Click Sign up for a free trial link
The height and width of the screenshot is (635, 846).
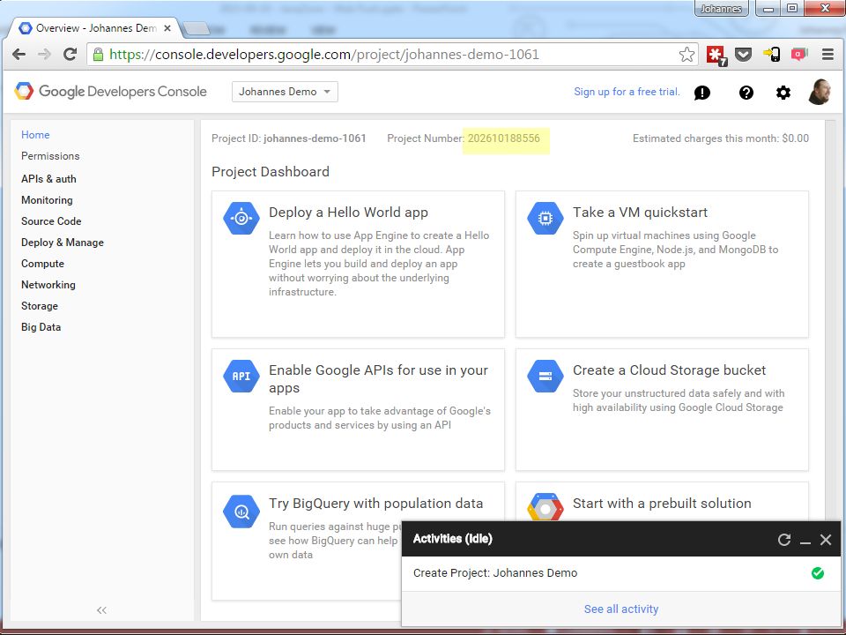[627, 92]
